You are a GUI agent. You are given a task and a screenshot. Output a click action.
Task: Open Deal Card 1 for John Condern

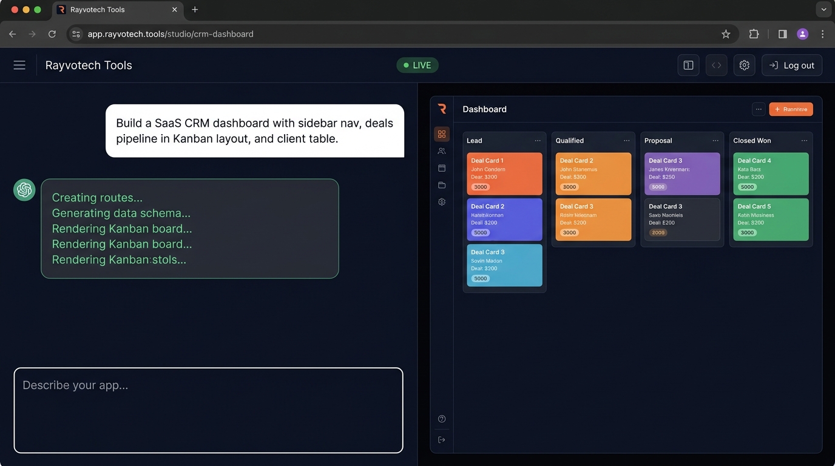click(x=504, y=174)
